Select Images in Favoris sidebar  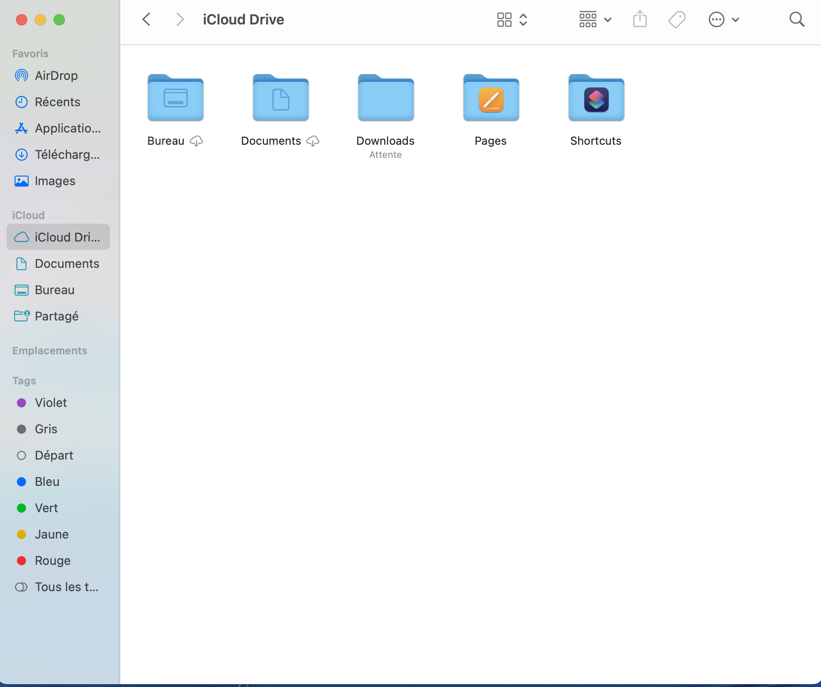click(55, 181)
